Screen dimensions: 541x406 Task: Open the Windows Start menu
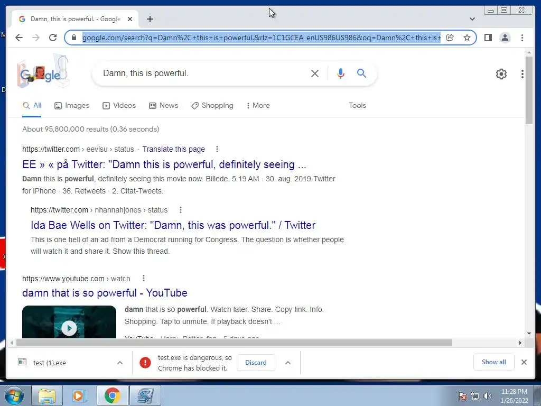click(14, 395)
